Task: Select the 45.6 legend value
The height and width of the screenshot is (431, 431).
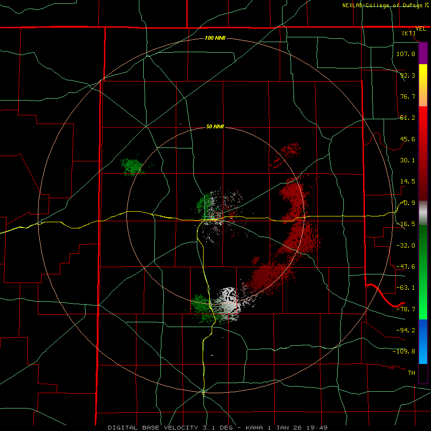Action: 408,139
